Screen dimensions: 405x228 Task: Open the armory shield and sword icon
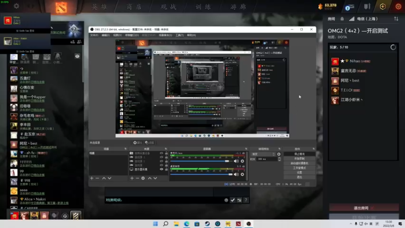367,7
